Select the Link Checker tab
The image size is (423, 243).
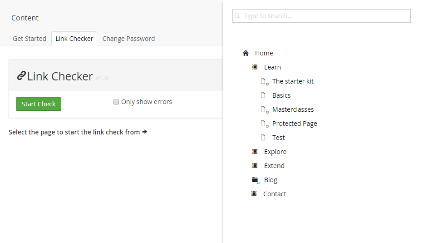[x=74, y=39]
